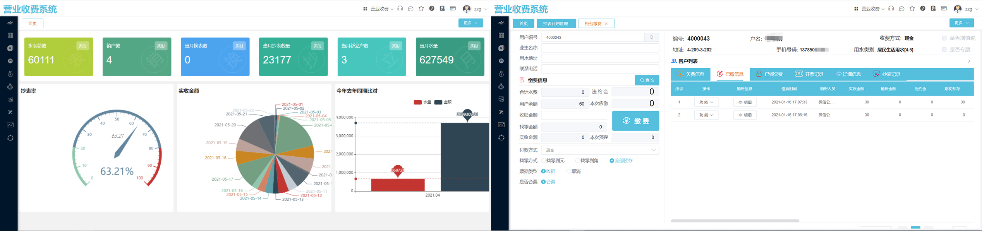Select the columns grid icon in the dashboard sidebar
Image resolution: width=982 pixels, height=231 pixels.
point(10,35)
